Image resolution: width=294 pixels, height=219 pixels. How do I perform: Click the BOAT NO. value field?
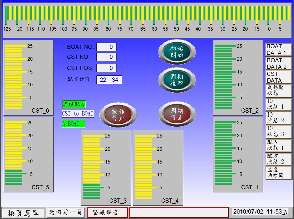coord(106,47)
